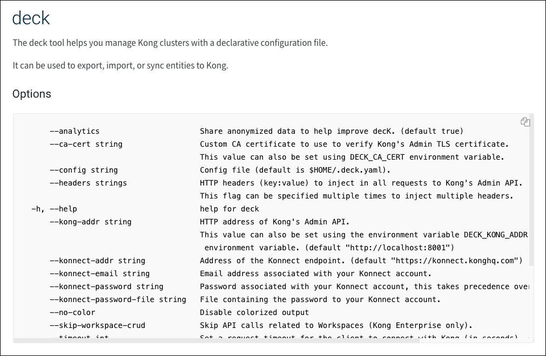Viewport: 546px width, 356px height.
Task: Click the Options section heading
Action: (x=32, y=94)
